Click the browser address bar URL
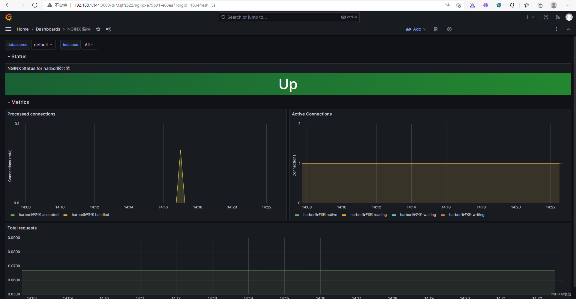This screenshot has width=576, height=299. coord(145,5)
